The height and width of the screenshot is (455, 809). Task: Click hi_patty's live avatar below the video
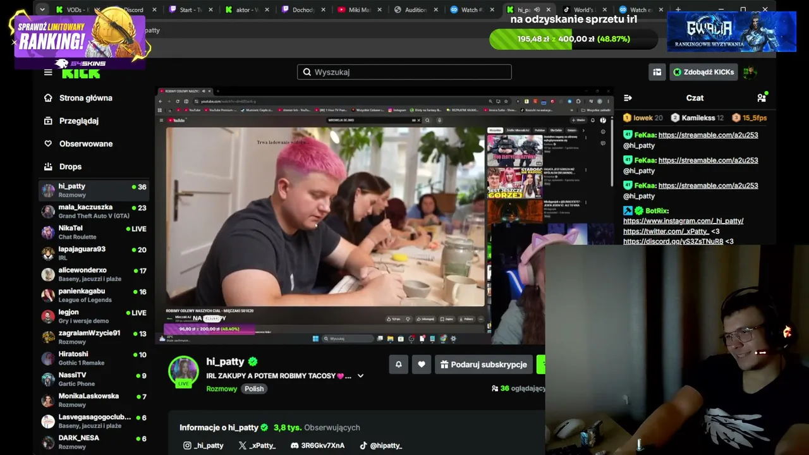tap(183, 372)
